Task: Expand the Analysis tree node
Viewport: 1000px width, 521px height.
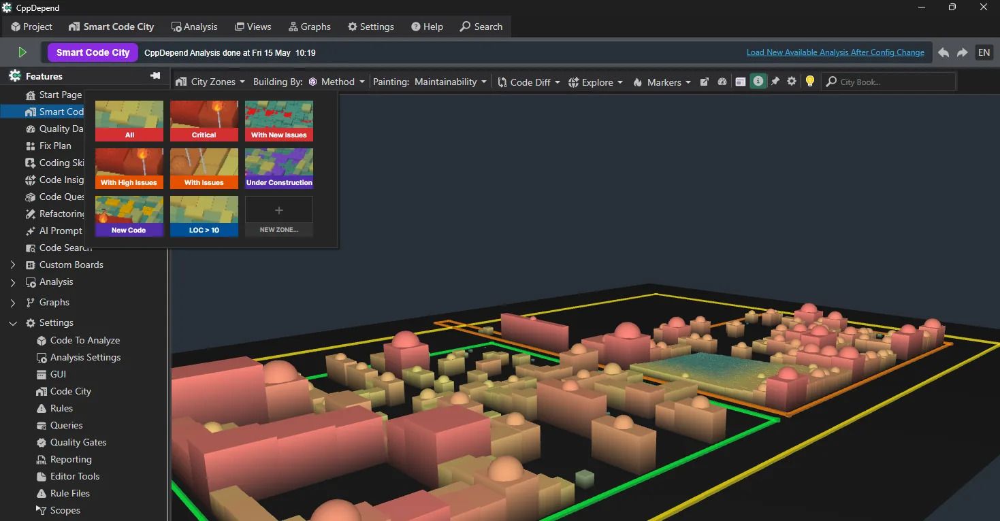Action: pyautogui.click(x=13, y=282)
